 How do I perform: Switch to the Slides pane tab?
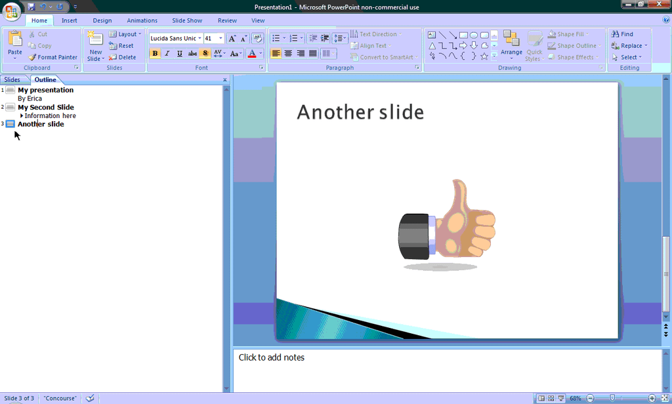(x=12, y=79)
